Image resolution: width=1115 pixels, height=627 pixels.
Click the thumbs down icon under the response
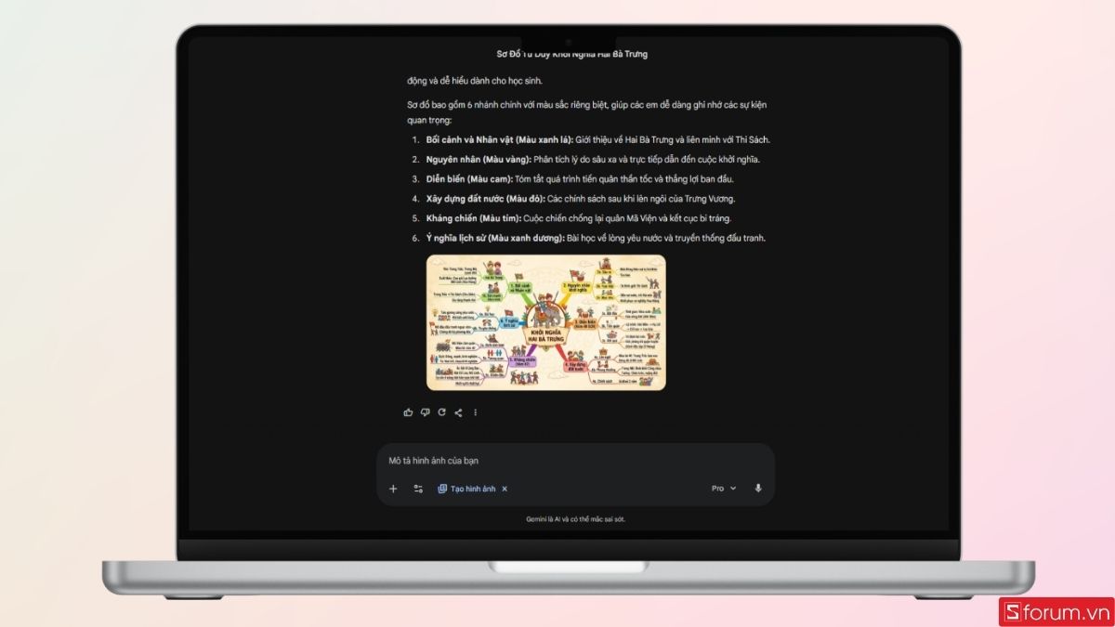[x=425, y=412]
